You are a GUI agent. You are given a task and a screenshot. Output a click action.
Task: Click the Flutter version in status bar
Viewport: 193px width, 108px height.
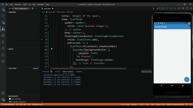pos(160,104)
